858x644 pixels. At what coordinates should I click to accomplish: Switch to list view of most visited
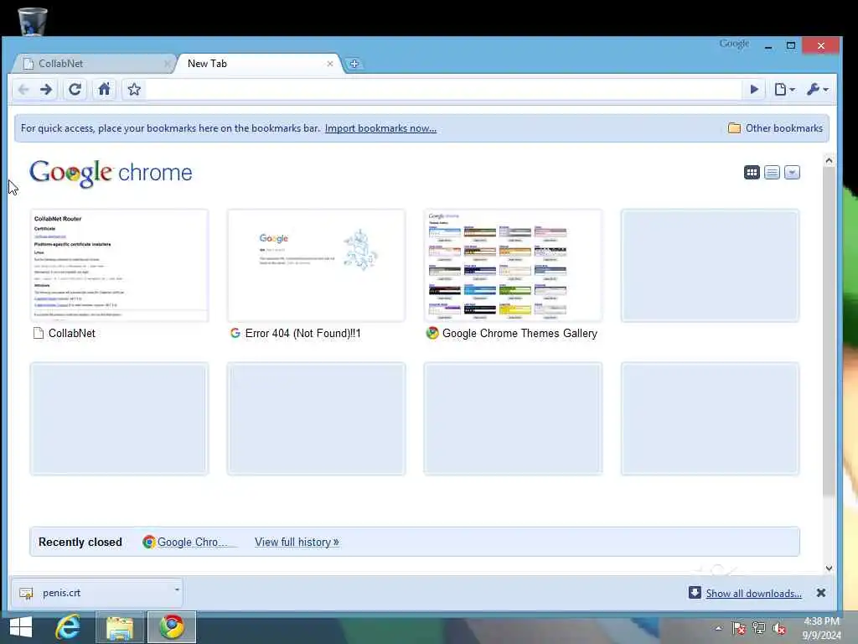pos(772,173)
